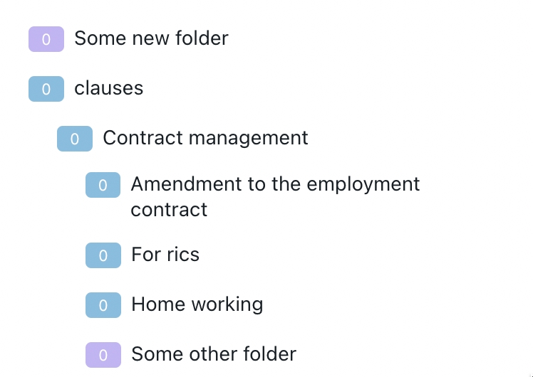Viewport: 533px width, 377px height.
Task: Open the For rics clause
Action: tap(165, 255)
